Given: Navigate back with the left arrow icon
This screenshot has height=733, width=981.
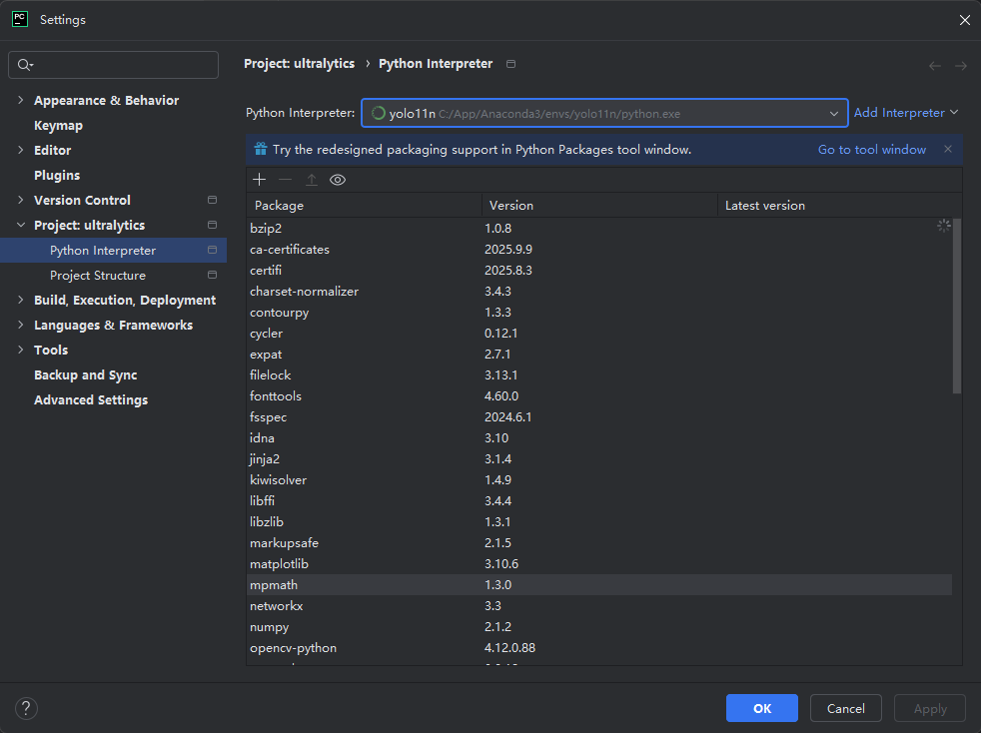Looking at the screenshot, I should click(x=935, y=66).
